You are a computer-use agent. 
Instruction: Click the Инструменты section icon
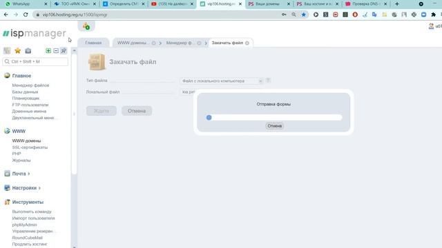(x=7, y=202)
